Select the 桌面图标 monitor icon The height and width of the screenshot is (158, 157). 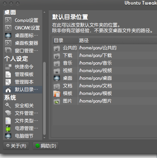(8, 36)
